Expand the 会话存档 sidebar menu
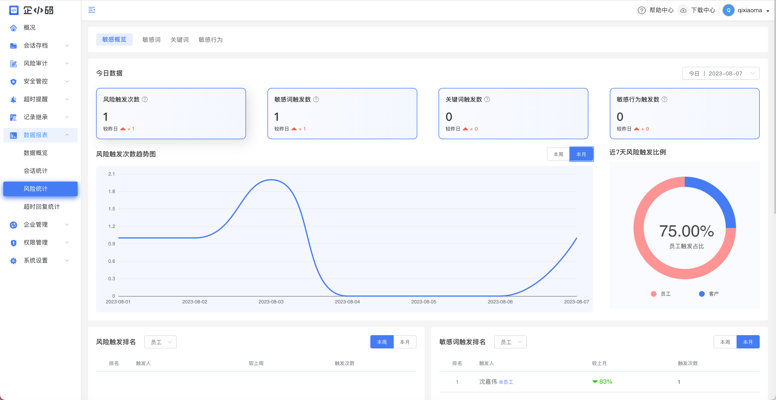The height and width of the screenshot is (400, 776). [x=40, y=45]
